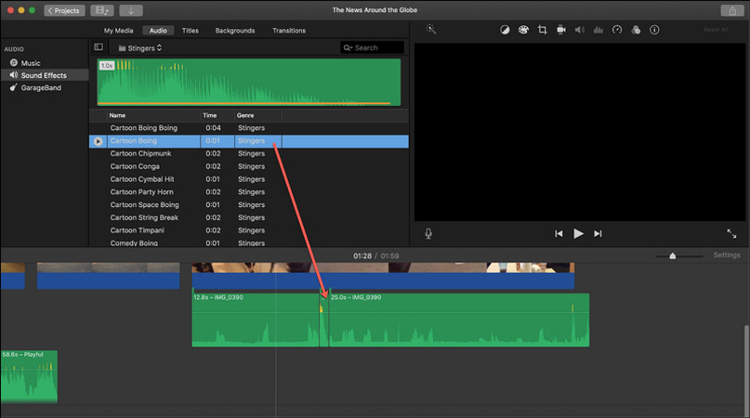Click the Reset All button
Screen dimensions: 750x418
click(x=716, y=30)
